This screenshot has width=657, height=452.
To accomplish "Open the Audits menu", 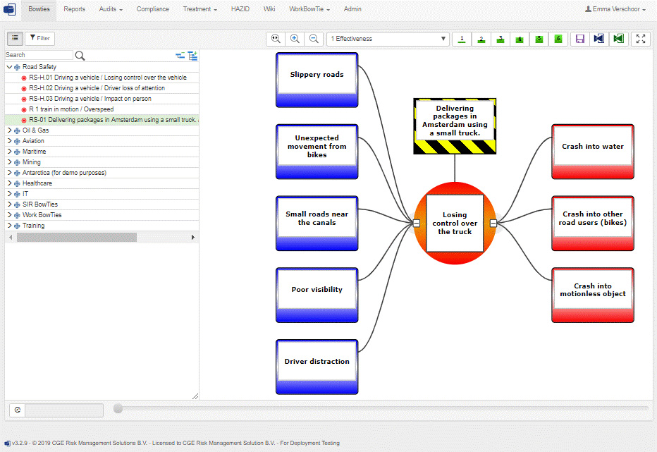I will pos(111,9).
